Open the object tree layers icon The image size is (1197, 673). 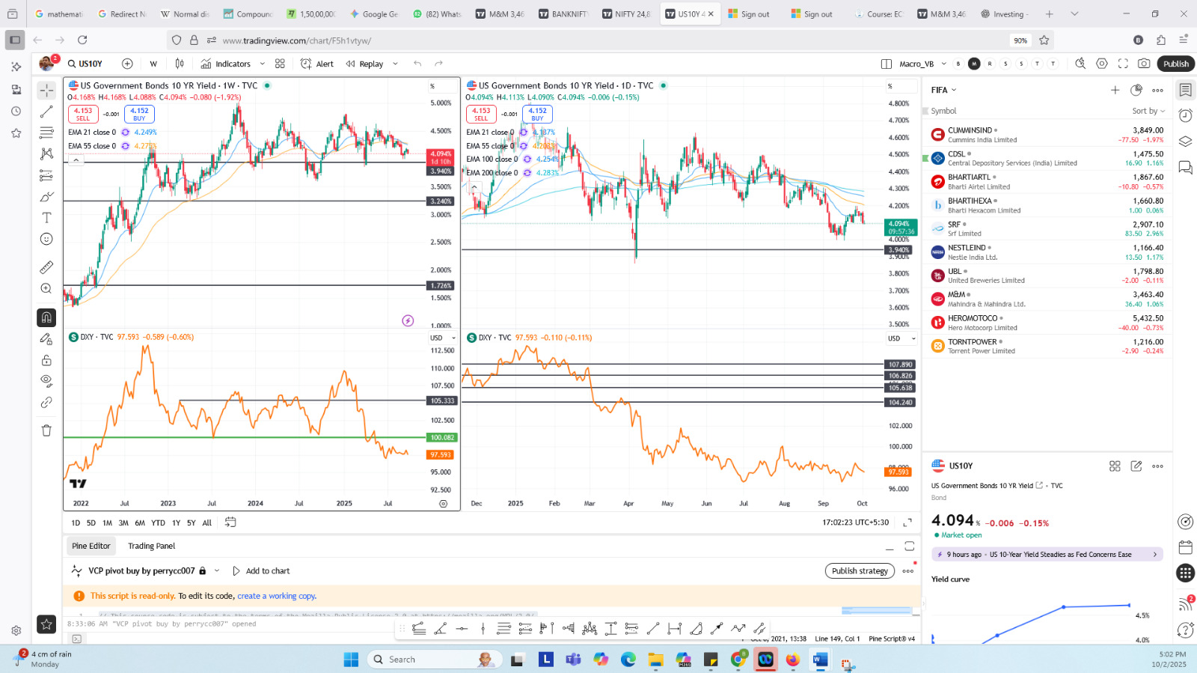coord(1185,141)
